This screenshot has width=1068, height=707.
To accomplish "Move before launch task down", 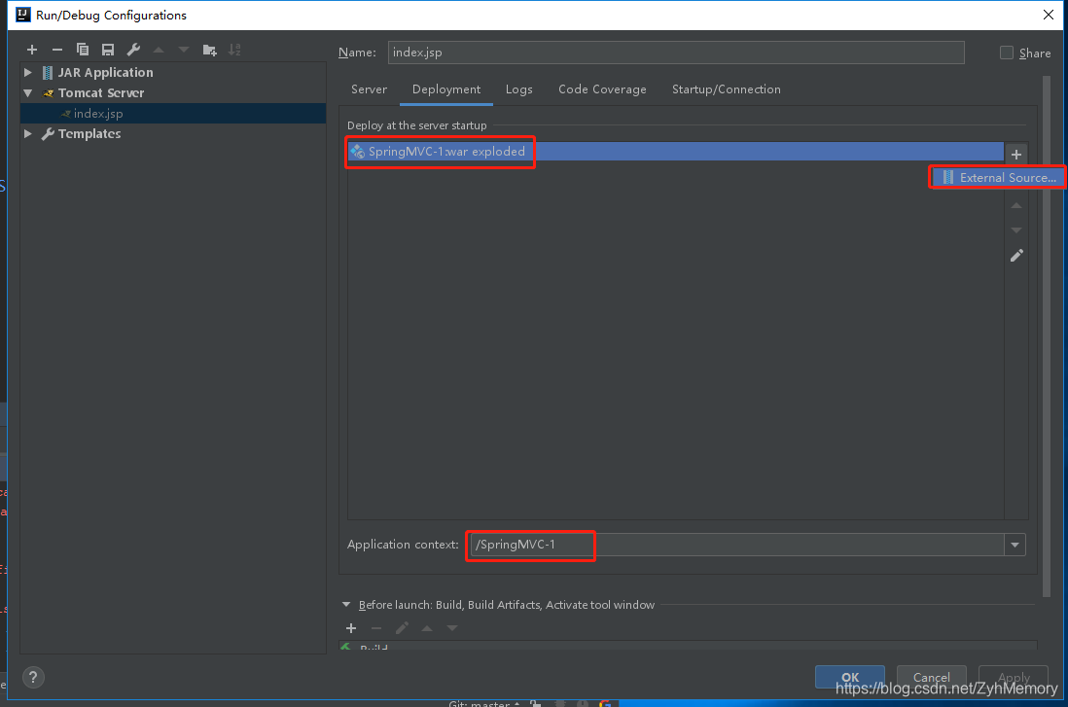I will 452,628.
